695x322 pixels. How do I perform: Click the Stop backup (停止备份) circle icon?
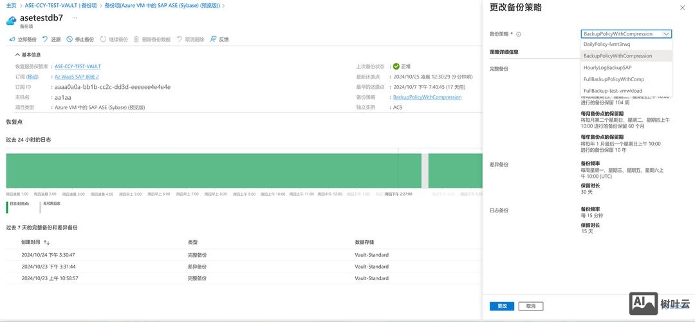pos(69,39)
